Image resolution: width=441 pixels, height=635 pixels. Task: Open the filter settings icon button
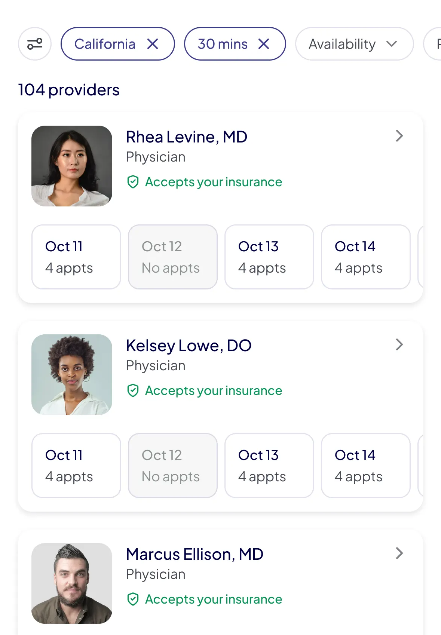click(35, 44)
